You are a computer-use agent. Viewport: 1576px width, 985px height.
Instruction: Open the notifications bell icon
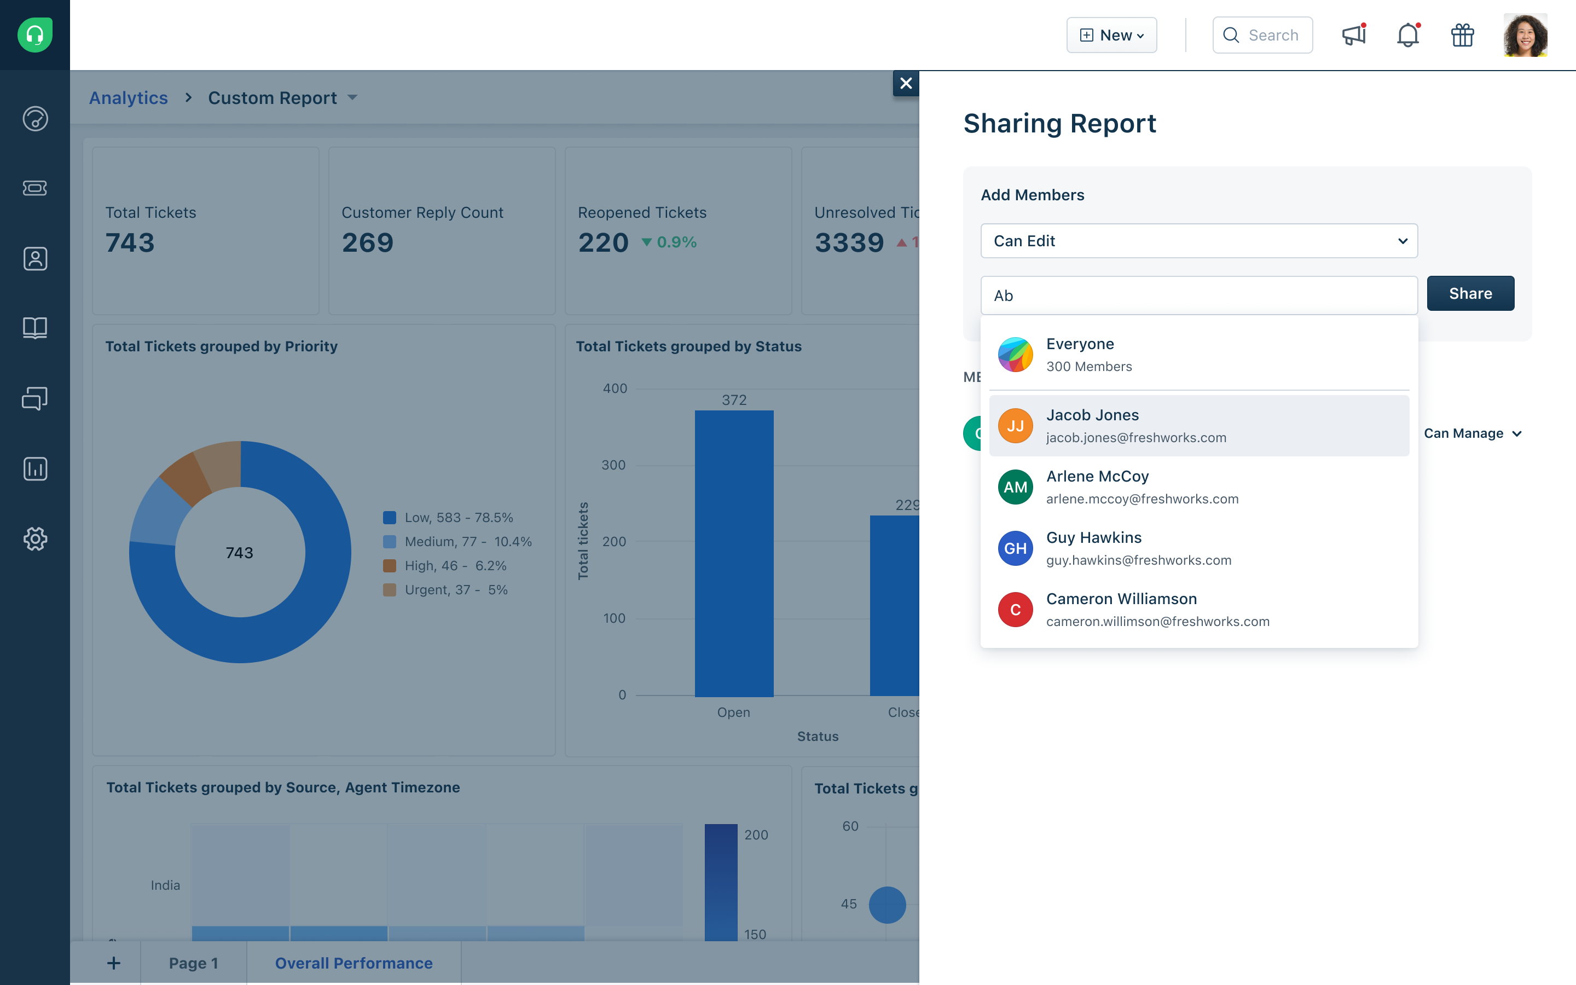[1407, 34]
